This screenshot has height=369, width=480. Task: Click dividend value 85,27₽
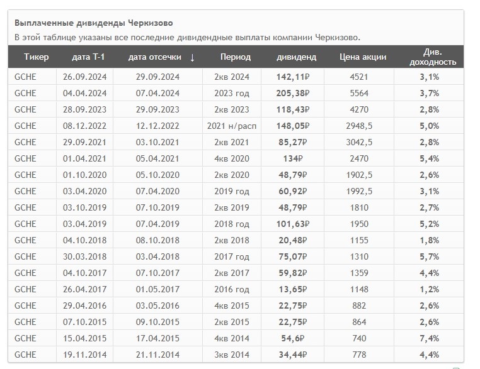coord(293,142)
